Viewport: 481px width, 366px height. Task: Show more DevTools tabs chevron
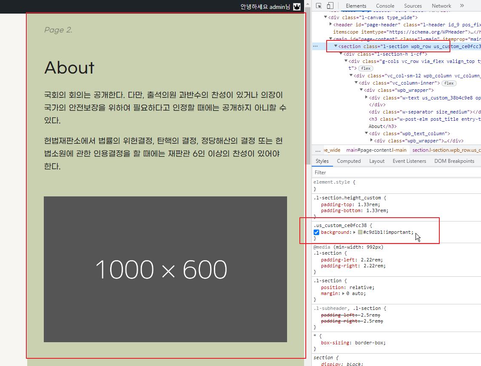(462, 6)
